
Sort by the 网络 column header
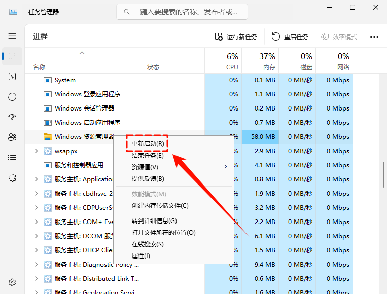click(x=334, y=61)
